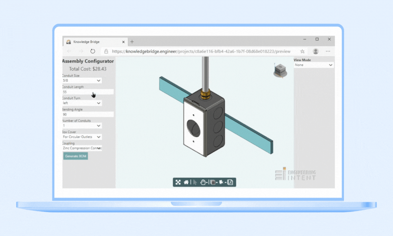This screenshot has width=393, height=236.
Task: Open the Conduit Turn dropdown showing left
Action: coord(82,103)
